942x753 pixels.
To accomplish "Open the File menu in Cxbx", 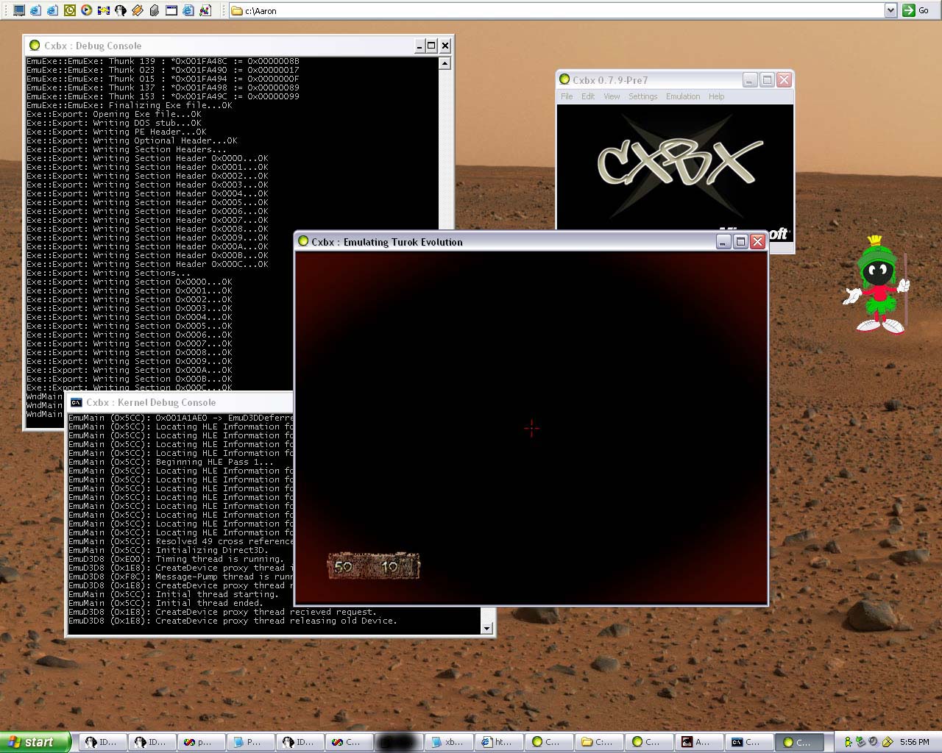I will pos(567,96).
